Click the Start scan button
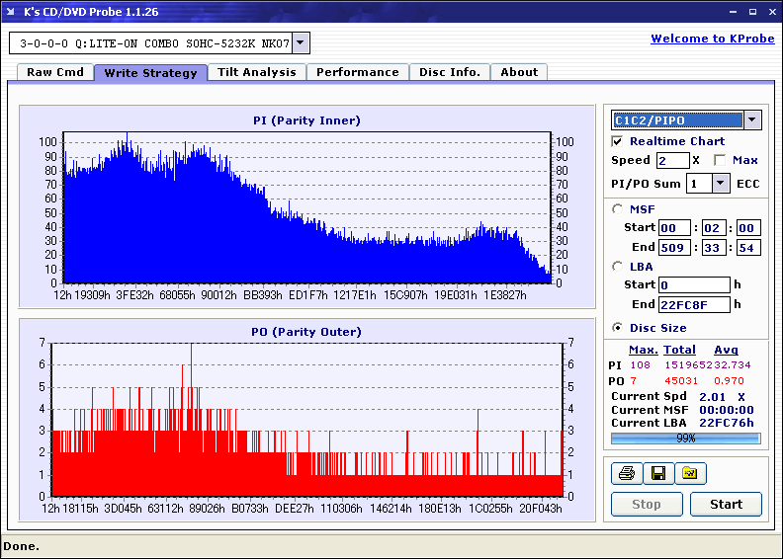The height and width of the screenshot is (559, 783). pyautogui.click(x=726, y=504)
